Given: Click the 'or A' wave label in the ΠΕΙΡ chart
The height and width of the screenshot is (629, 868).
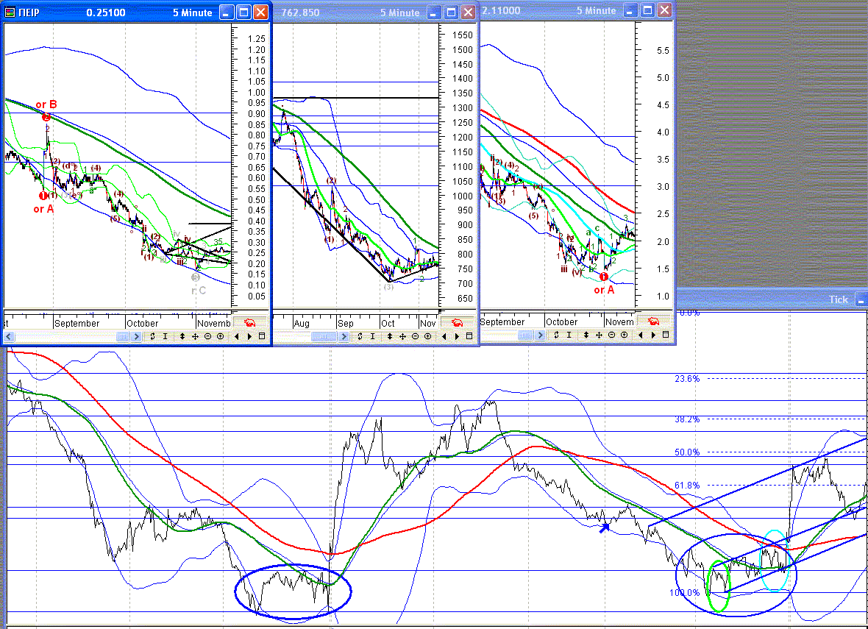Looking at the screenshot, I should coord(43,209).
